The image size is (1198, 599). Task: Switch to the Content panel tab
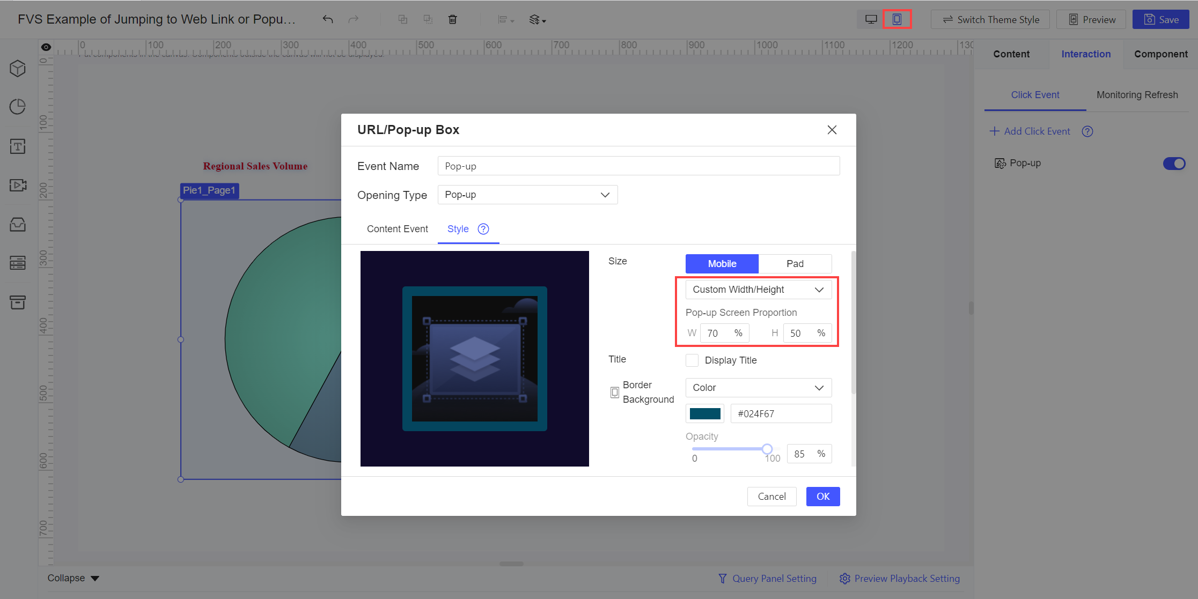click(1011, 54)
